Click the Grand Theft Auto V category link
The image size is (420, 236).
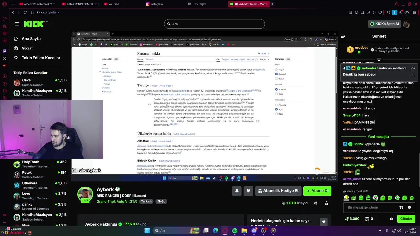click(x=117, y=201)
